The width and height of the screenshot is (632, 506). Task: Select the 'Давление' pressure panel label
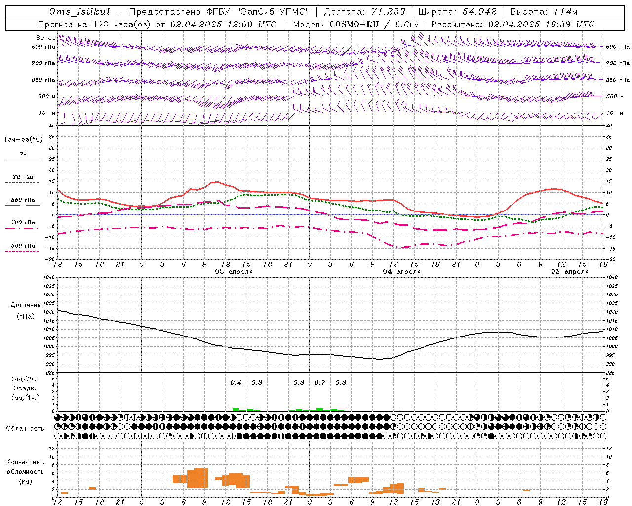click(26, 305)
